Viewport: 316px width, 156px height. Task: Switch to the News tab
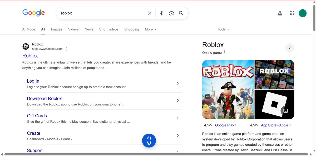coord(89,29)
